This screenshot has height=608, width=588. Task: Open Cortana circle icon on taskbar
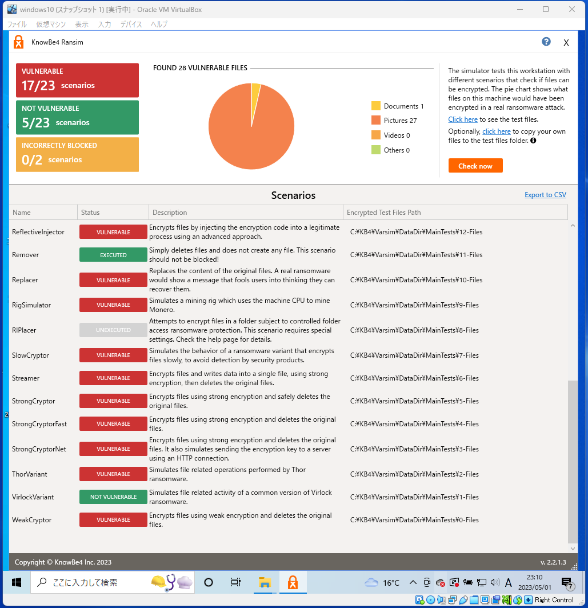208,582
